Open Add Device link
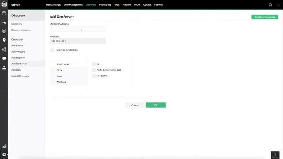 coord(17,45)
